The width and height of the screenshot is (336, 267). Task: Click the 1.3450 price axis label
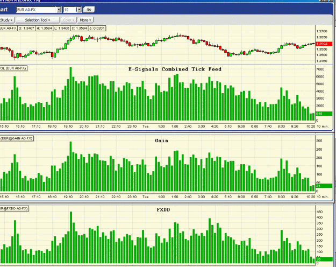321,61
